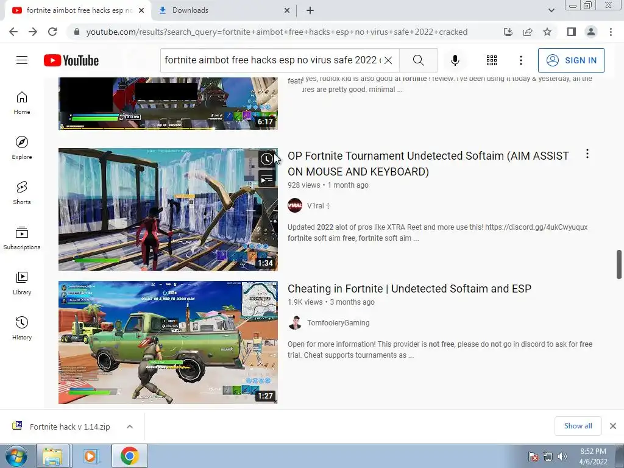Open OP Fortnite Tournament Undetected Softaim title
Image resolution: width=624 pixels, height=468 pixels.
coord(428,163)
